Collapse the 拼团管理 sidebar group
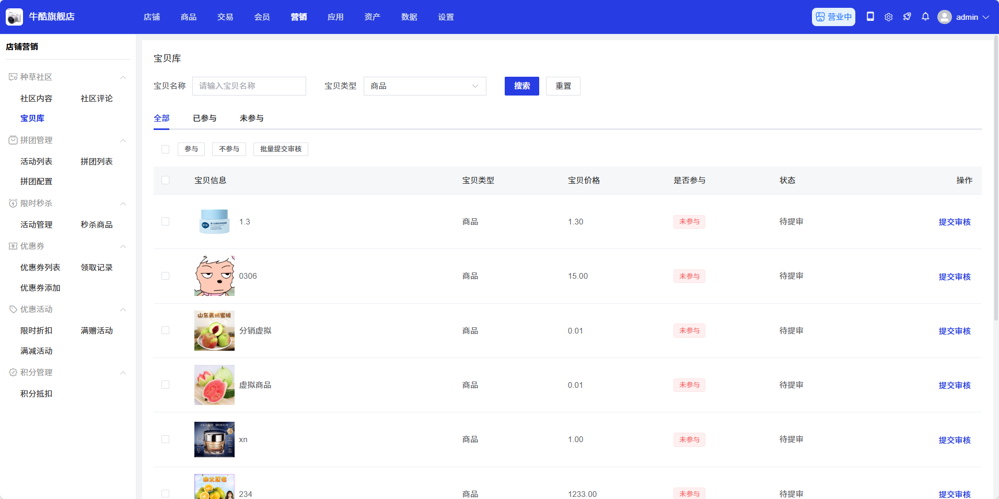Image resolution: width=999 pixels, height=499 pixels. 123,140
